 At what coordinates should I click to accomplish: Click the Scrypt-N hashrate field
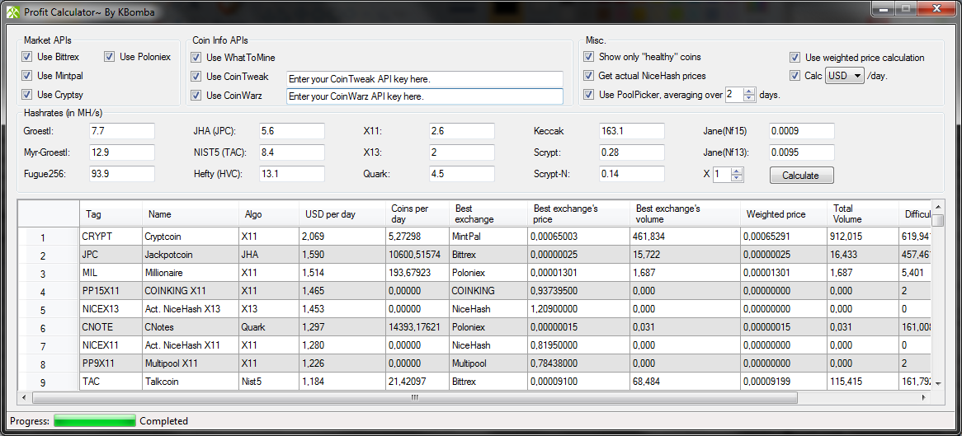pyautogui.click(x=632, y=174)
